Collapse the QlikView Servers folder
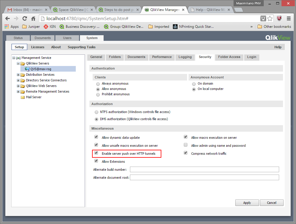The height and width of the screenshot is (224, 296). tap(18, 64)
